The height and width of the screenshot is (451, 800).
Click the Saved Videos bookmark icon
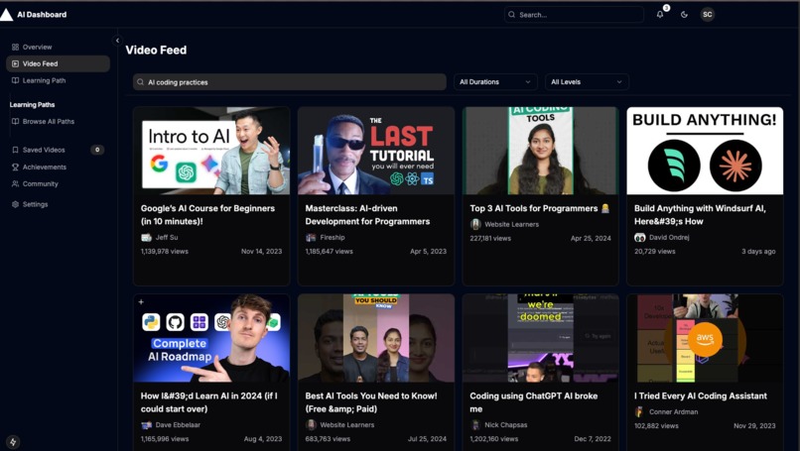pyautogui.click(x=15, y=150)
